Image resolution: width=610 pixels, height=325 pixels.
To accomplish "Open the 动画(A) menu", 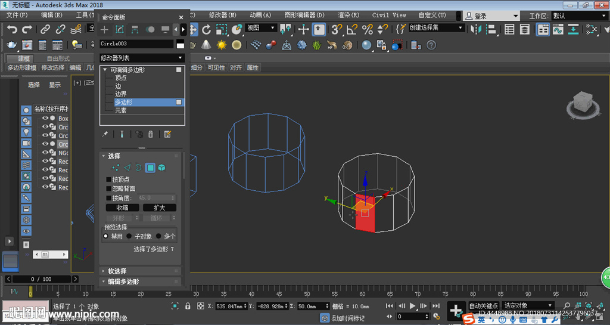I will coord(260,15).
